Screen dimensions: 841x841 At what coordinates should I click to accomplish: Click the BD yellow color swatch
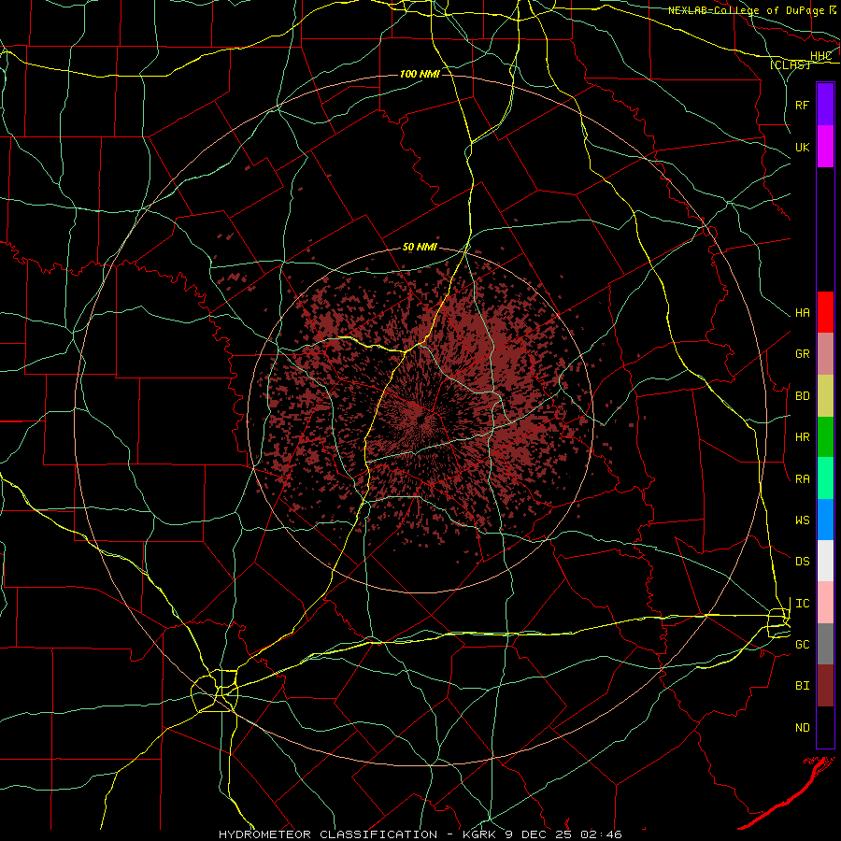[825, 396]
